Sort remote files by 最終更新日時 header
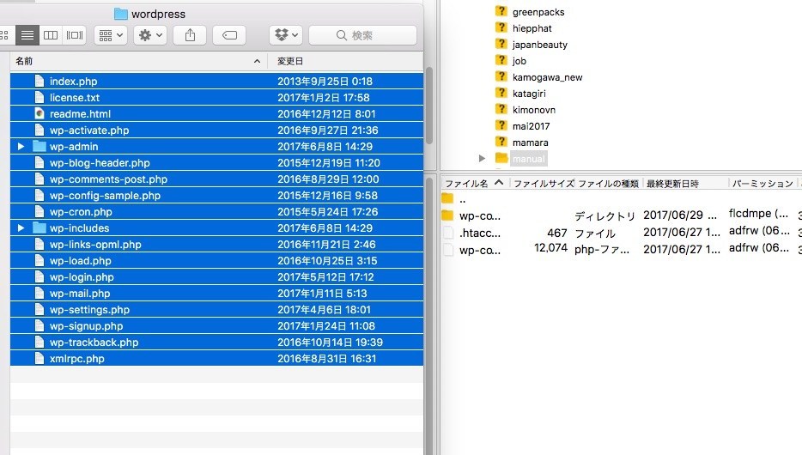802x455 pixels. click(x=685, y=183)
